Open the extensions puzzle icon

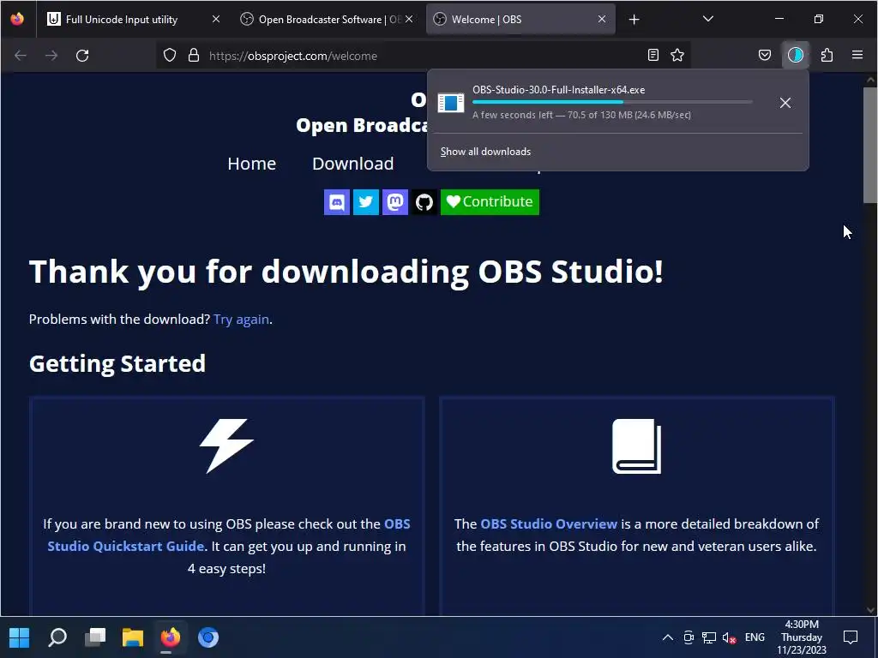click(827, 55)
